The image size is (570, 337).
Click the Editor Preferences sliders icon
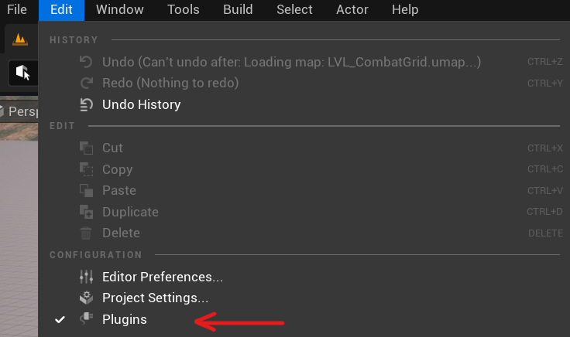point(87,277)
